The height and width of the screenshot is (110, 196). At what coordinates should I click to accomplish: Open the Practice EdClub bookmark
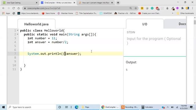pyautogui.click(x=125, y=13)
